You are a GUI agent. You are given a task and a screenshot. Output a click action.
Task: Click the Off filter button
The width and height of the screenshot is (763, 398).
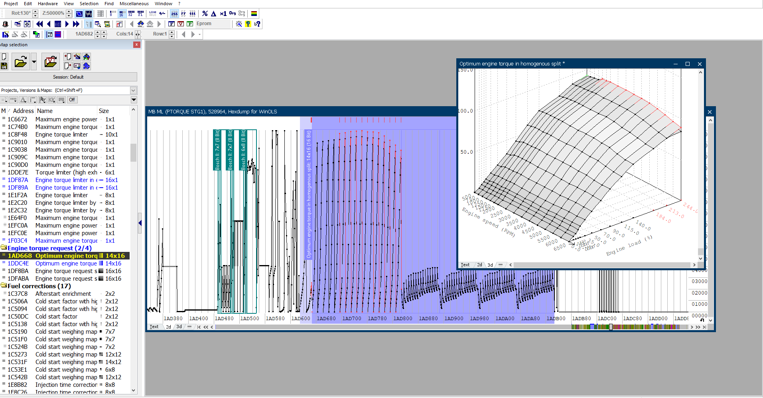[x=72, y=100]
